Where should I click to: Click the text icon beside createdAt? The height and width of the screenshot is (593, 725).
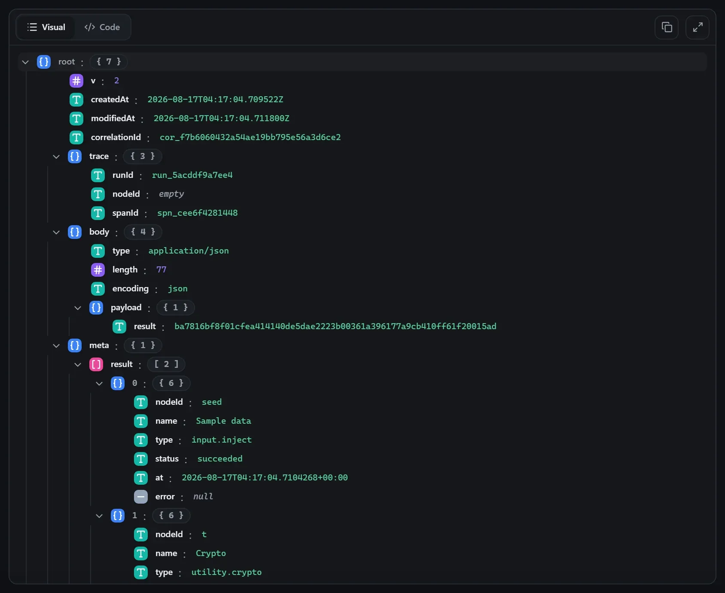[76, 100]
